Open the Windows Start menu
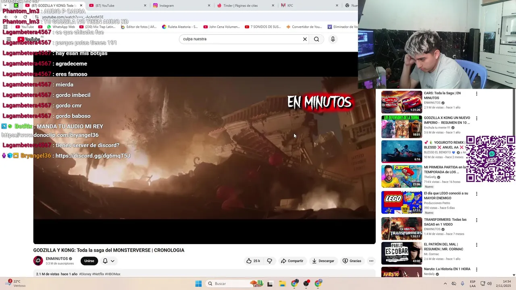Viewport: 516px width, 290px height. pos(198,284)
